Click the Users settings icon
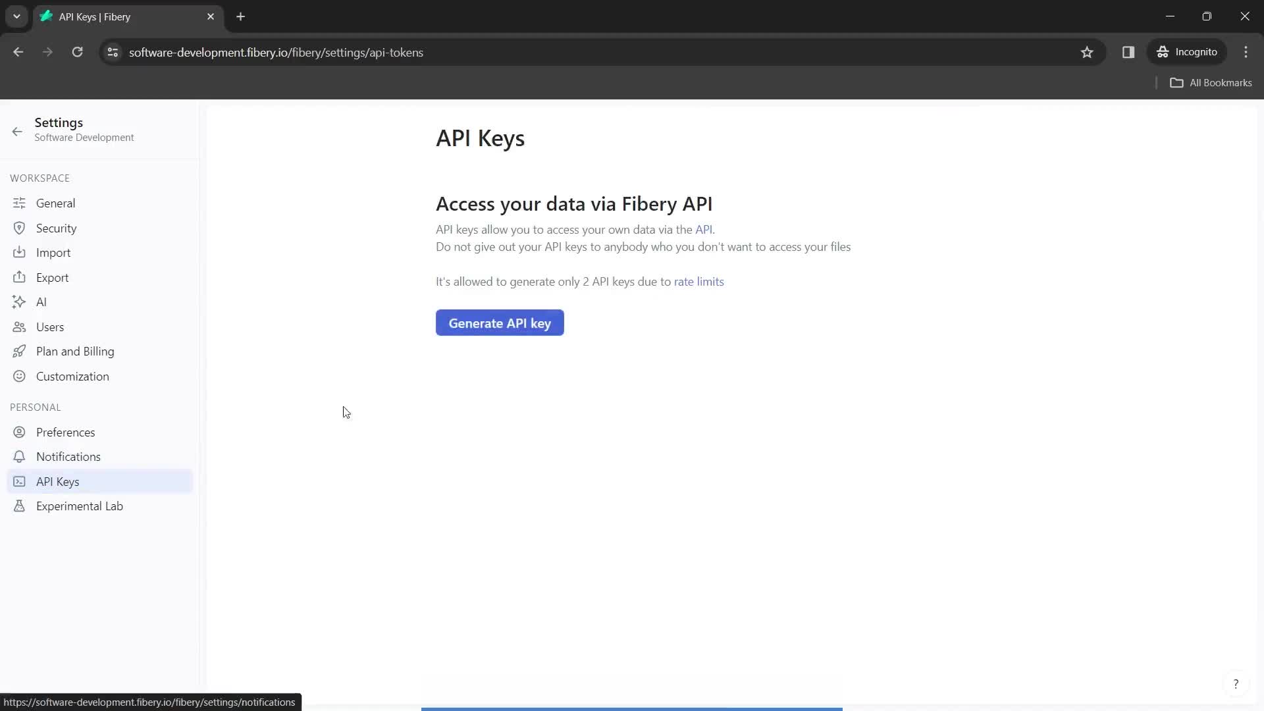 coord(19,327)
